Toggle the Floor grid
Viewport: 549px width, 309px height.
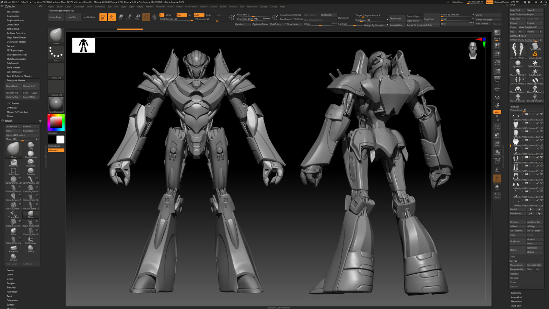[x=497, y=88]
